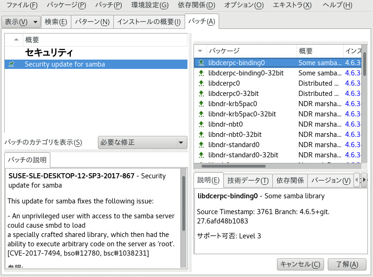Viewport: 373px width, 277px height.
Task: Open the パッチ(P) menu
Action: [x=109, y=5]
